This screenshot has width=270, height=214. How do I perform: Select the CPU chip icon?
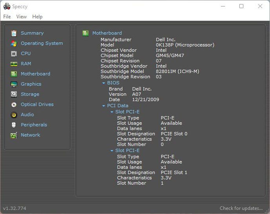[14, 54]
